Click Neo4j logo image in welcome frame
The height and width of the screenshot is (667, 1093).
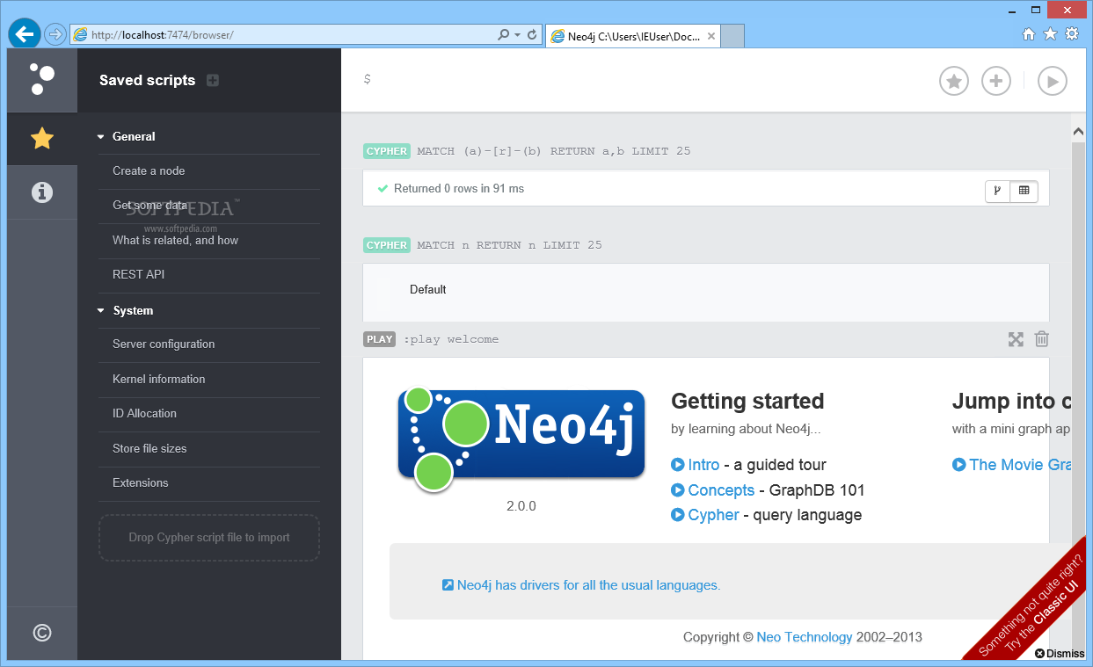coord(521,439)
